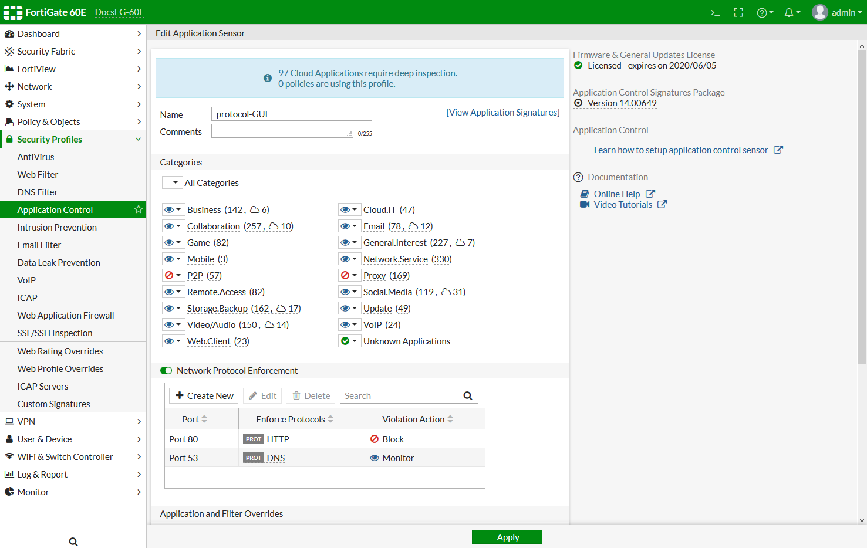The height and width of the screenshot is (548, 867).
Task: Open external link icon beside Online Help
Action: pyautogui.click(x=650, y=194)
